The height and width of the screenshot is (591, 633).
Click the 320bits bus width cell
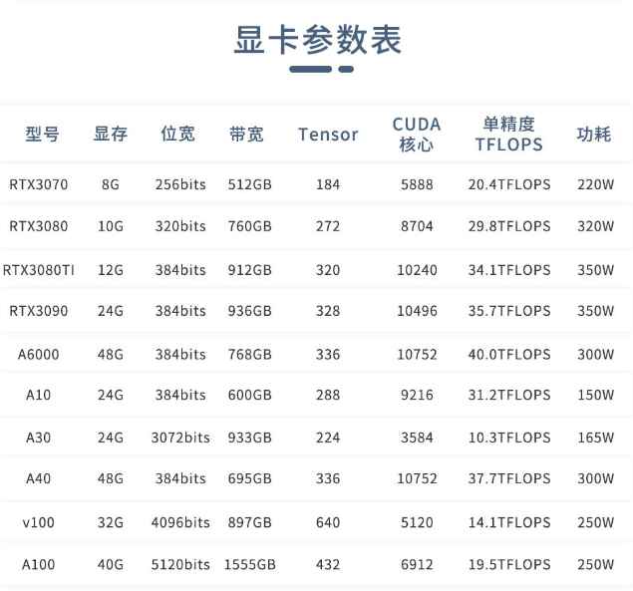click(x=180, y=226)
